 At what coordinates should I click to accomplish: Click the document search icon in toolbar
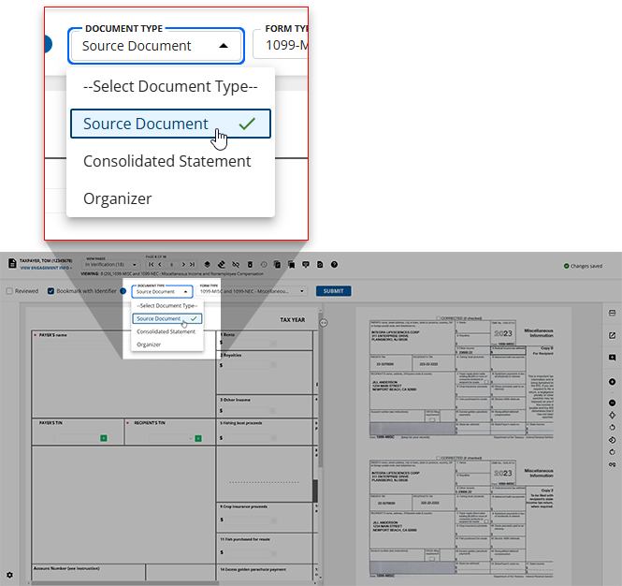click(320, 264)
